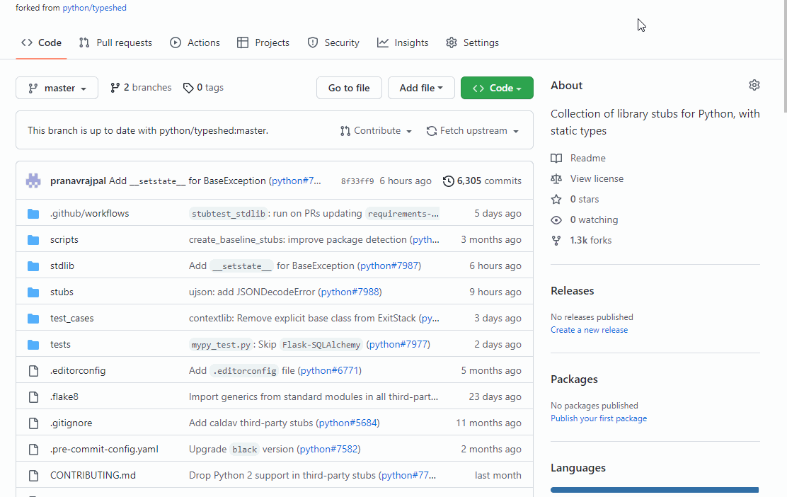Open the Insights tab
Viewport: 787px width, 497px height.
click(x=403, y=42)
